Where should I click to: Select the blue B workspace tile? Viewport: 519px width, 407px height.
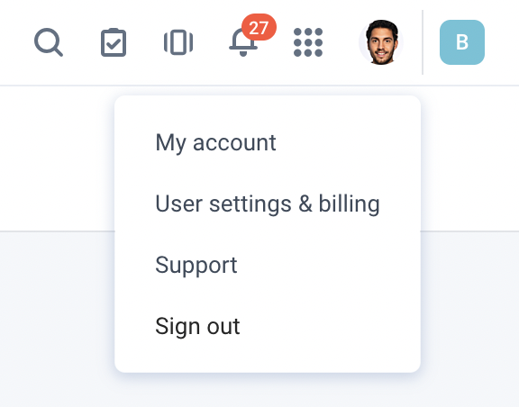tap(462, 42)
